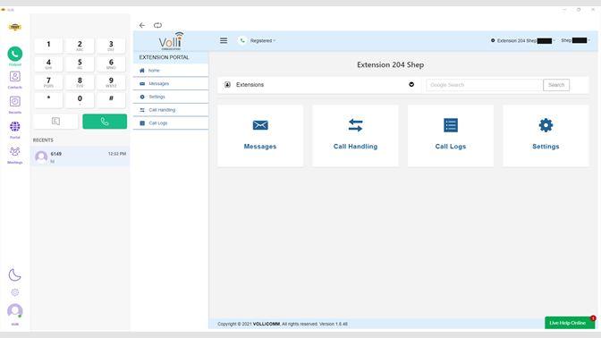601x338 pixels.
Task: Select Messages in the portal side menu
Action: (171, 83)
